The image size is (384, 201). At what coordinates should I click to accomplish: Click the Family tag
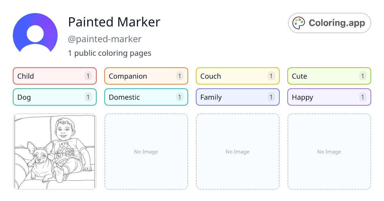[238, 97]
